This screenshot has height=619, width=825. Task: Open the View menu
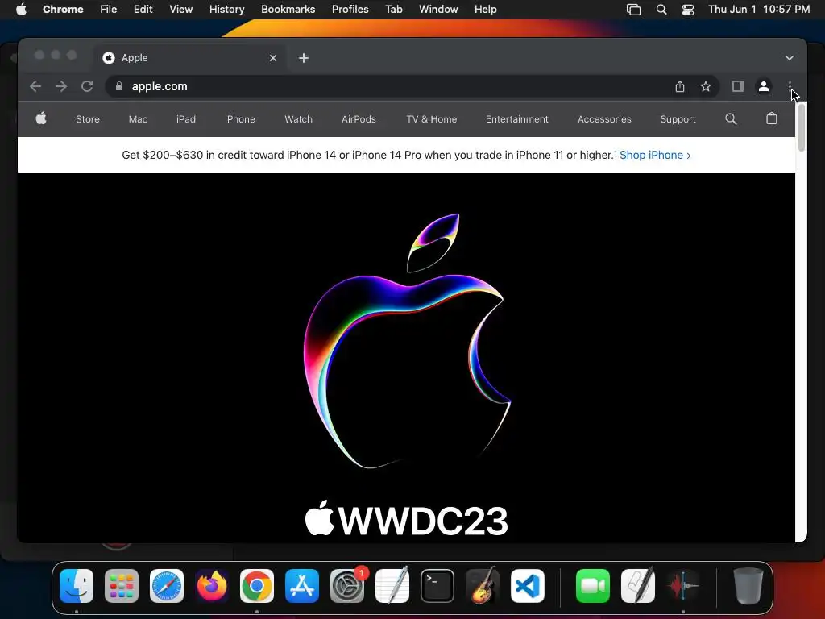[x=181, y=9]
